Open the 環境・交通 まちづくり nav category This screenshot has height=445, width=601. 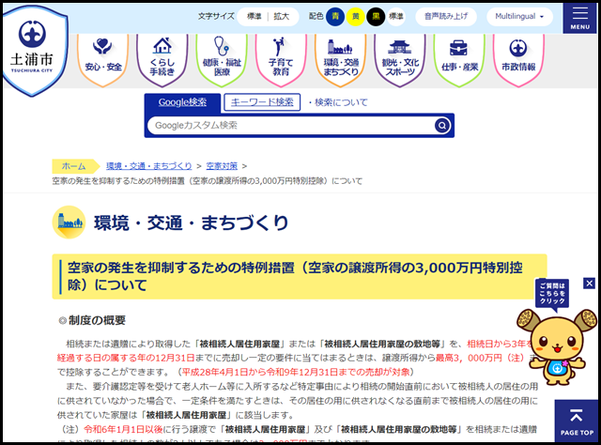tap(340, 59)
